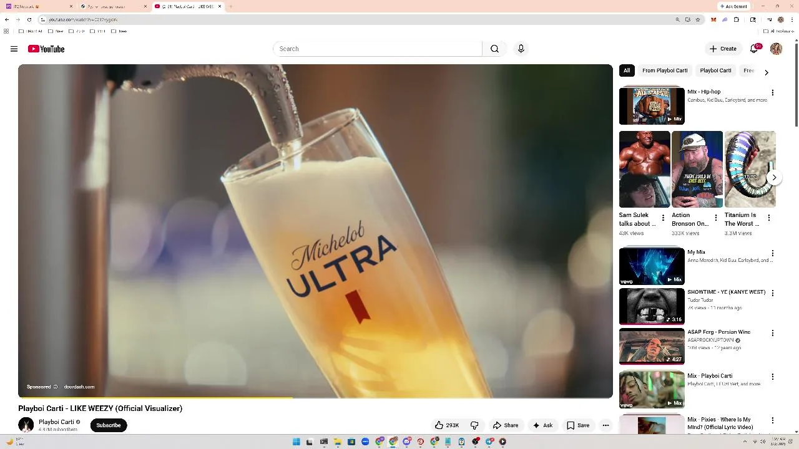Open options for Sam Sulek short
This screenshot has height=449, width=799.
point(663,218)
